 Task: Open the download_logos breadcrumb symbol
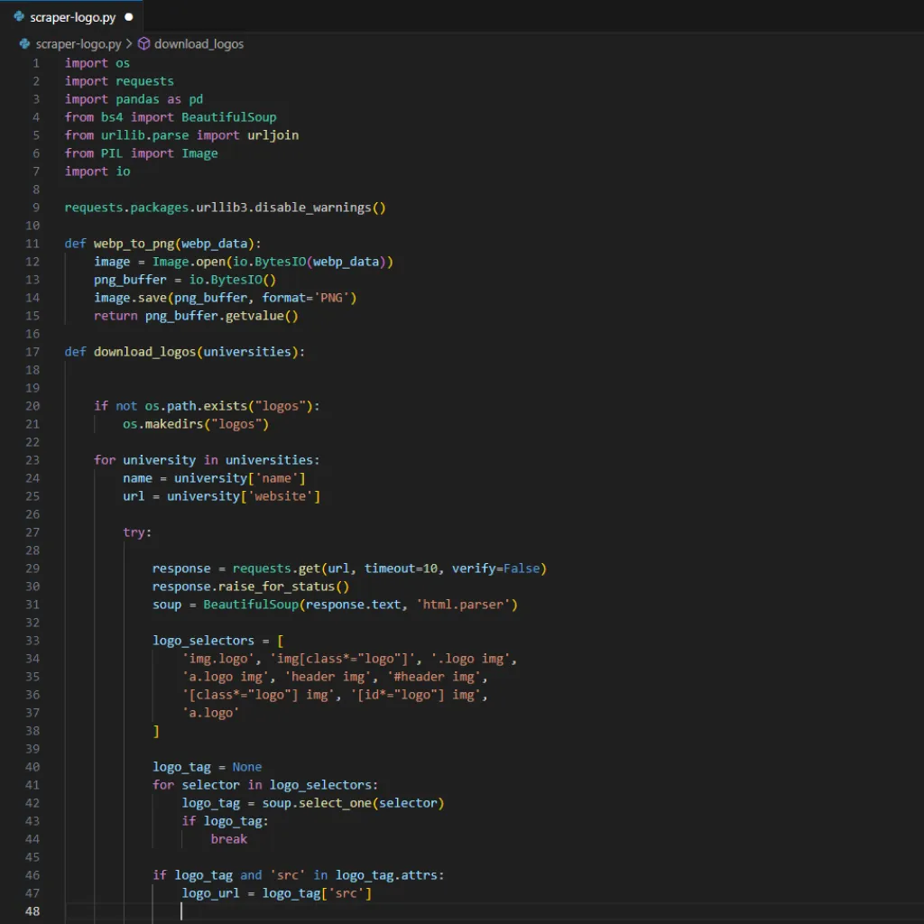pos(199,44)
